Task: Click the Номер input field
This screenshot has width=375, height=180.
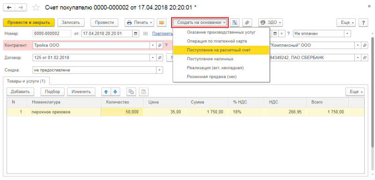Action: (52, 34)
